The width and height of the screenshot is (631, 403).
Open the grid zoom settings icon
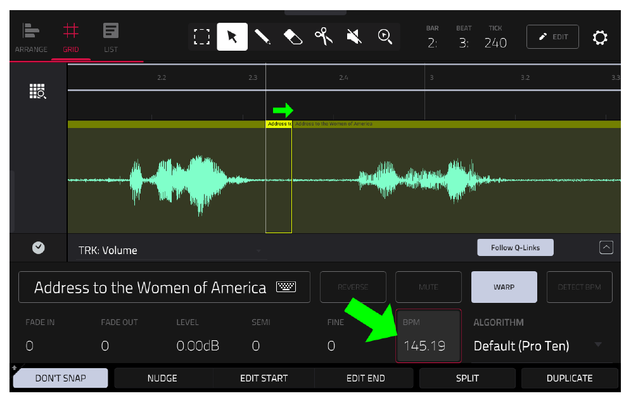38,91
